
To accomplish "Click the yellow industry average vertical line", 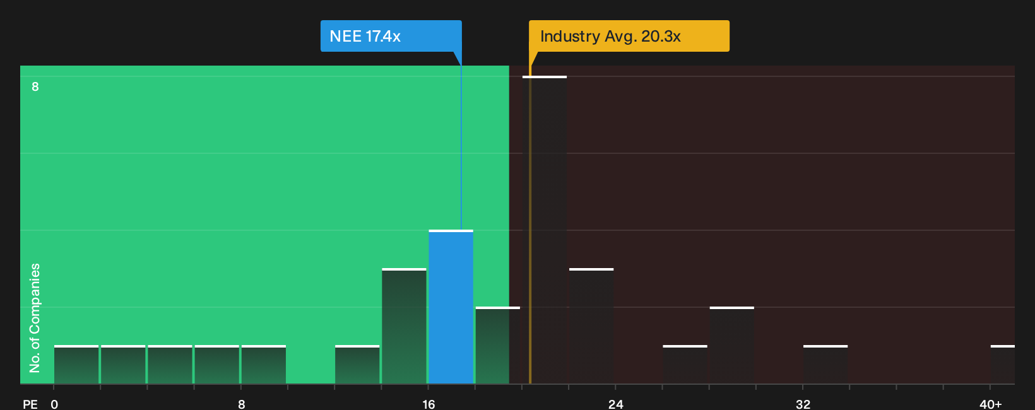I will pos(530,225).
